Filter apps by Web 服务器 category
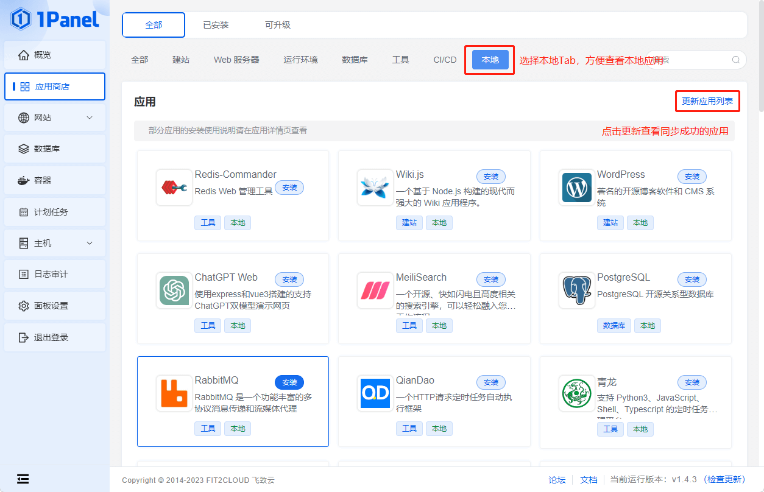Screen dimensions: 764x492 click(x=236, y=60)
